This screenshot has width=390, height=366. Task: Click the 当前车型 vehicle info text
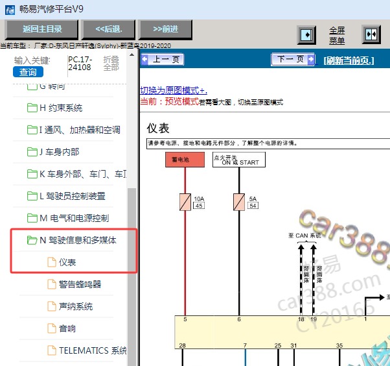(86, 46)
